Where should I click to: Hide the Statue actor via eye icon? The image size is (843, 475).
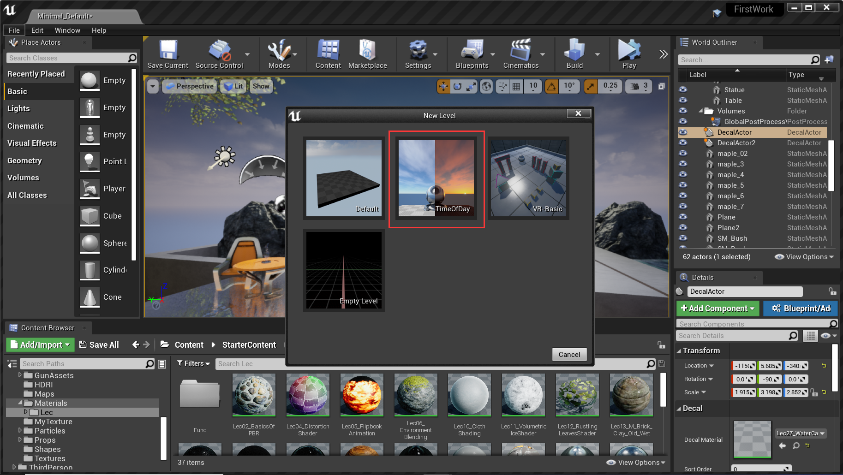point(683,89)
